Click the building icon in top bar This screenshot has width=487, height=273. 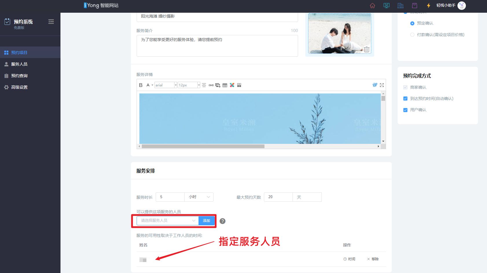click(400, 5)
